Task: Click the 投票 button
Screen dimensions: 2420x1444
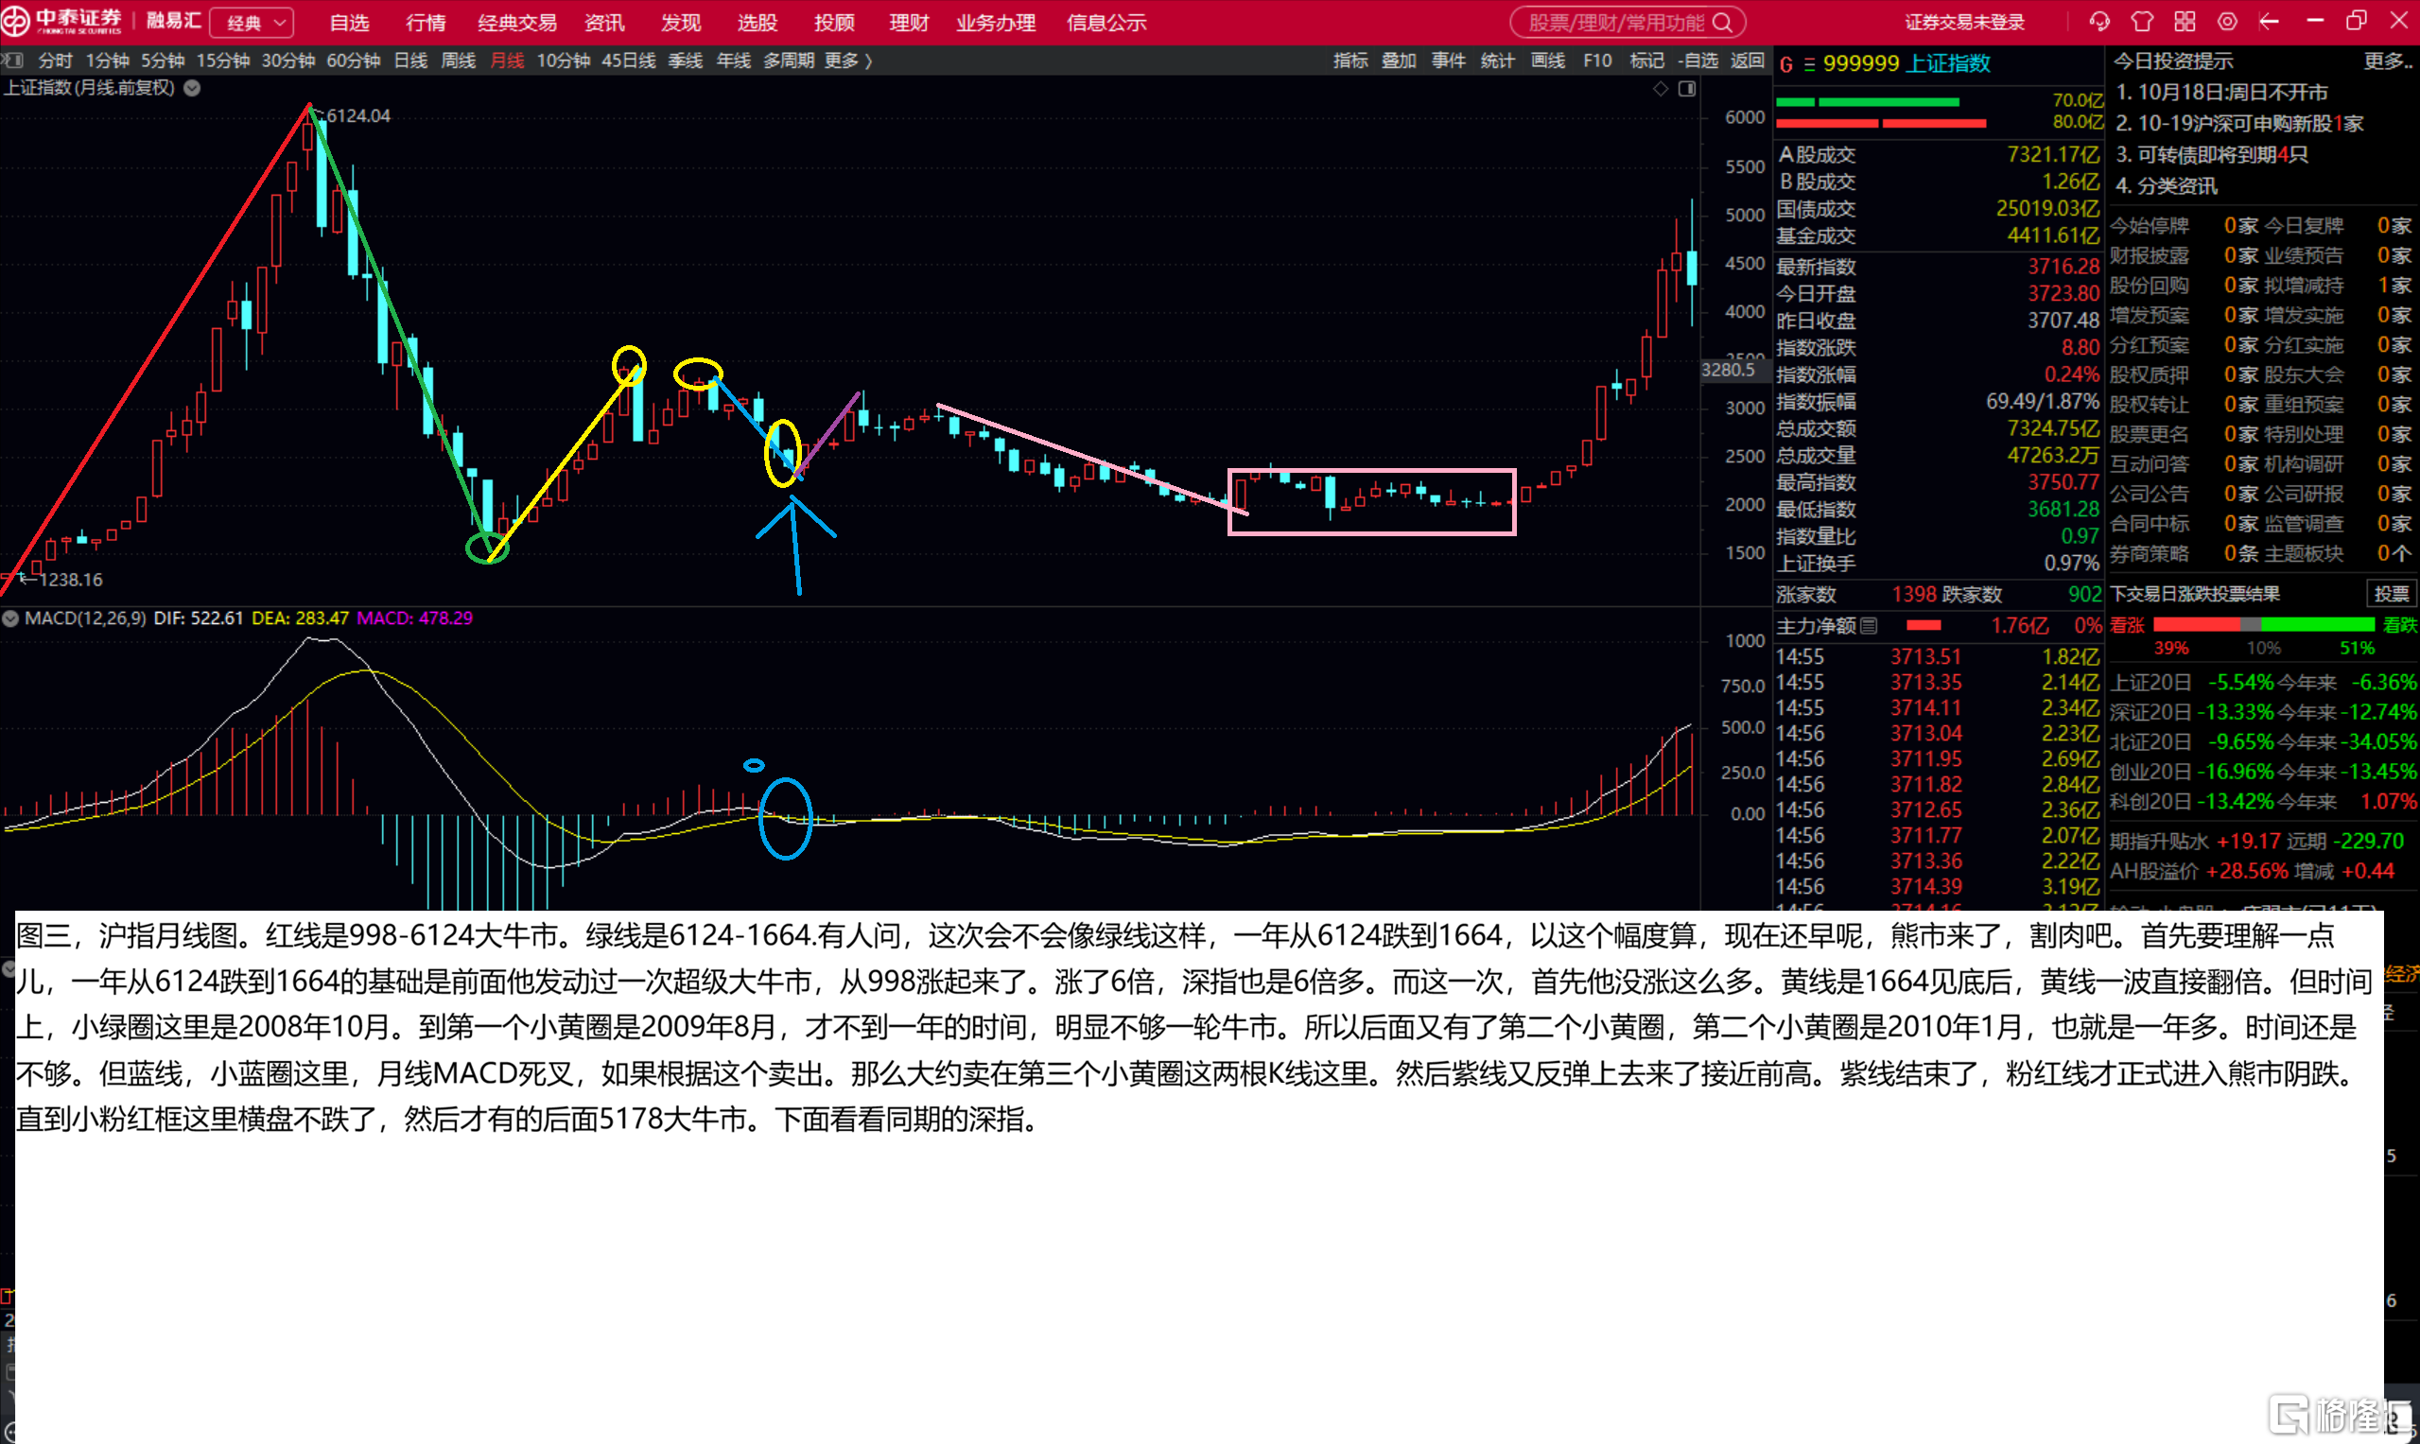Action: click(x=2391, y=595)
